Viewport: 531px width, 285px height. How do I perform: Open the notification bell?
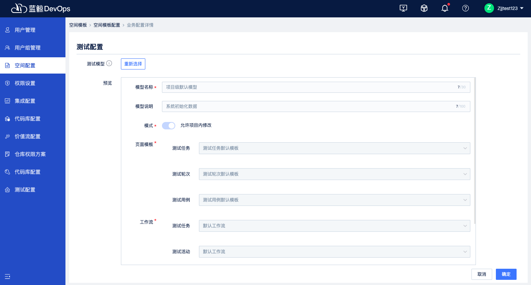(x=445, y=8)
